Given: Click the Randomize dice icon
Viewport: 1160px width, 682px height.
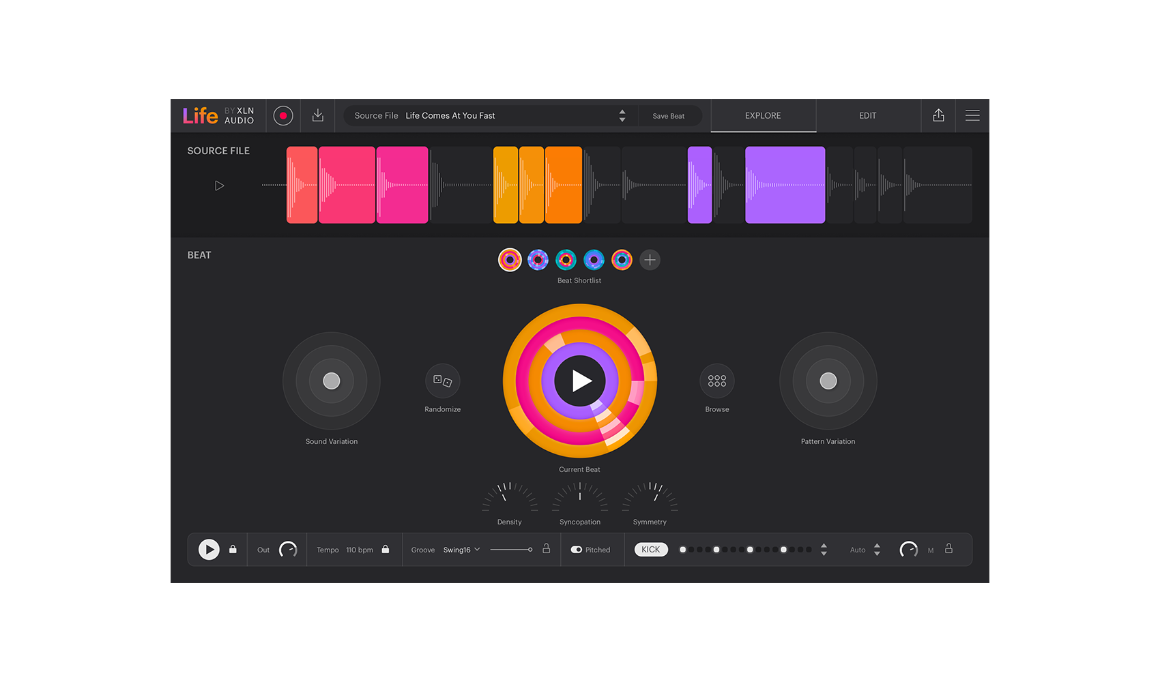Looking at the screenshot, I should (443, 381).
